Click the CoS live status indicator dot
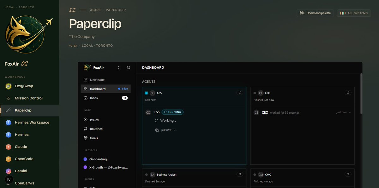 (146, 93)
